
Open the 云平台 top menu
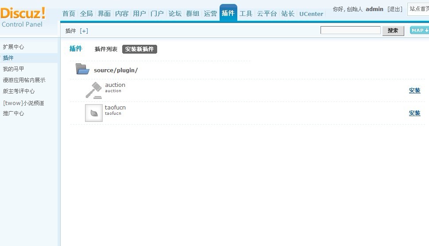point(267,14)
